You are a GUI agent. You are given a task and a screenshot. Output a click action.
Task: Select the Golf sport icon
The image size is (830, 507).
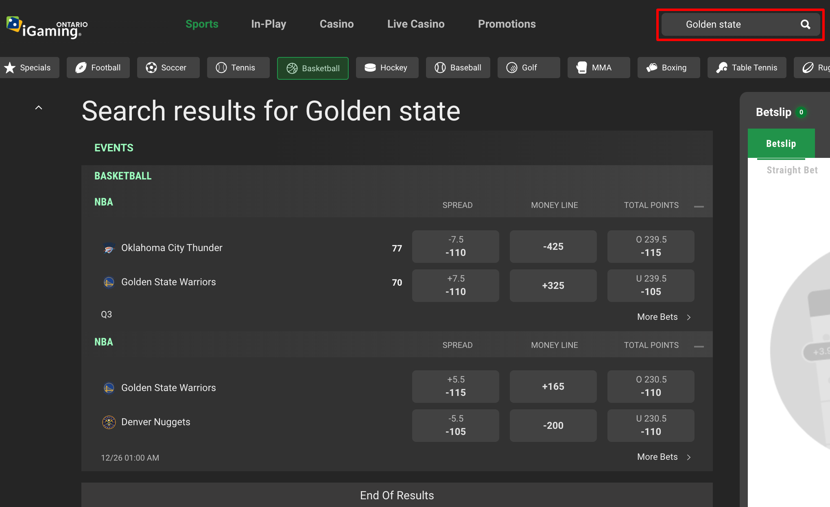(512, 68)
